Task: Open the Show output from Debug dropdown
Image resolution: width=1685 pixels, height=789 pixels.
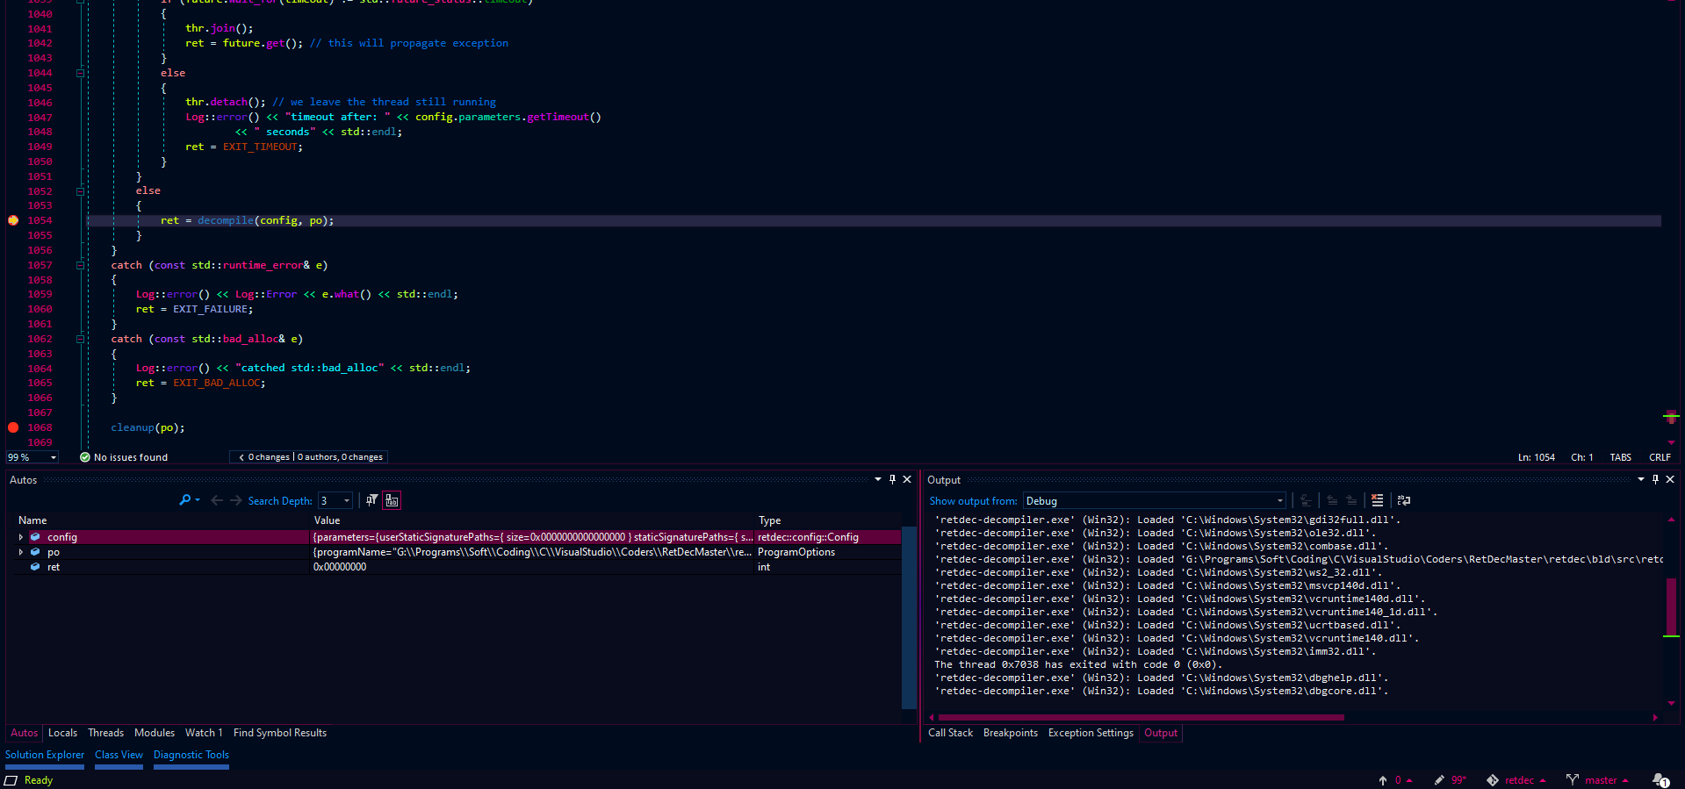Action: 1155,501
